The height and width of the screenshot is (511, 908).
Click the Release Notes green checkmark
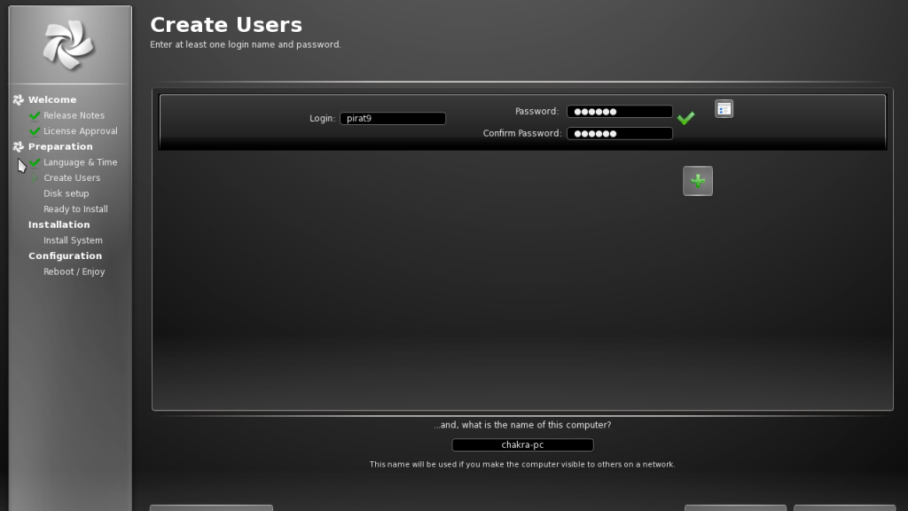pos(35,116)
